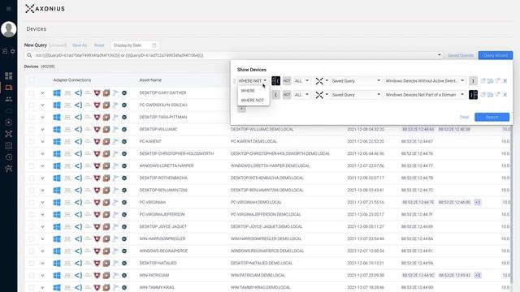Image resolution: width=520 pixels, height=292 pixels.
Task: Open Saved Queries
Action: click(x=461, y=55)
